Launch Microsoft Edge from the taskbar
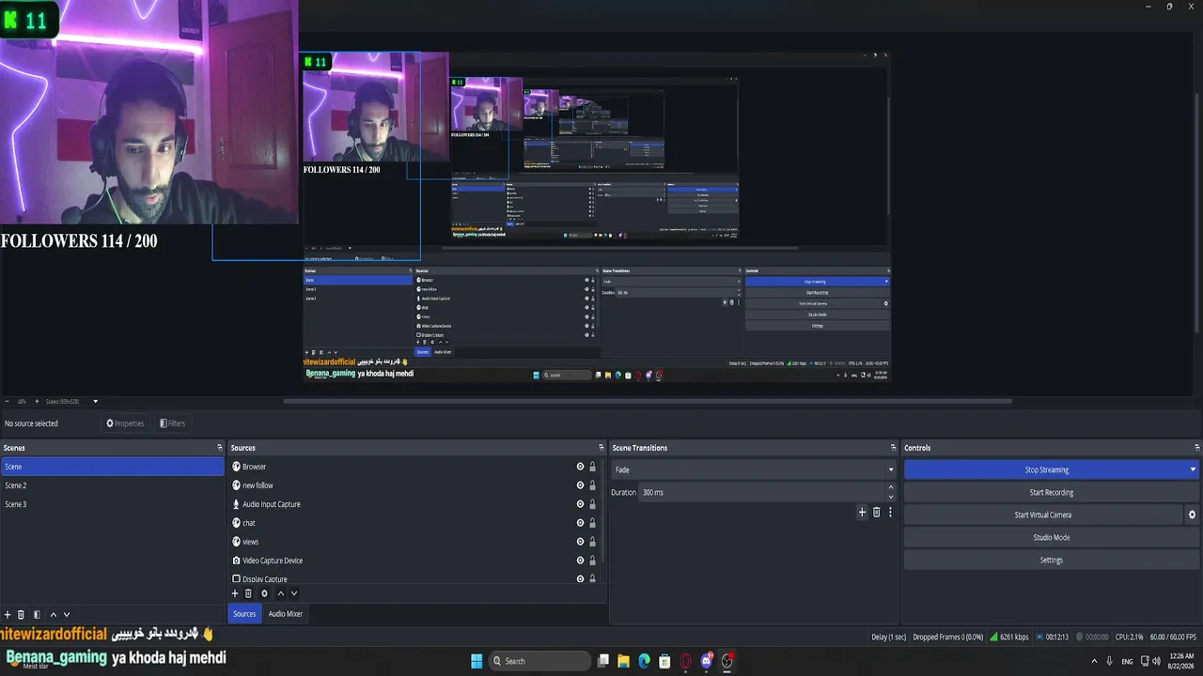The width and height of the screenshot is (1203, 676). 645,661
